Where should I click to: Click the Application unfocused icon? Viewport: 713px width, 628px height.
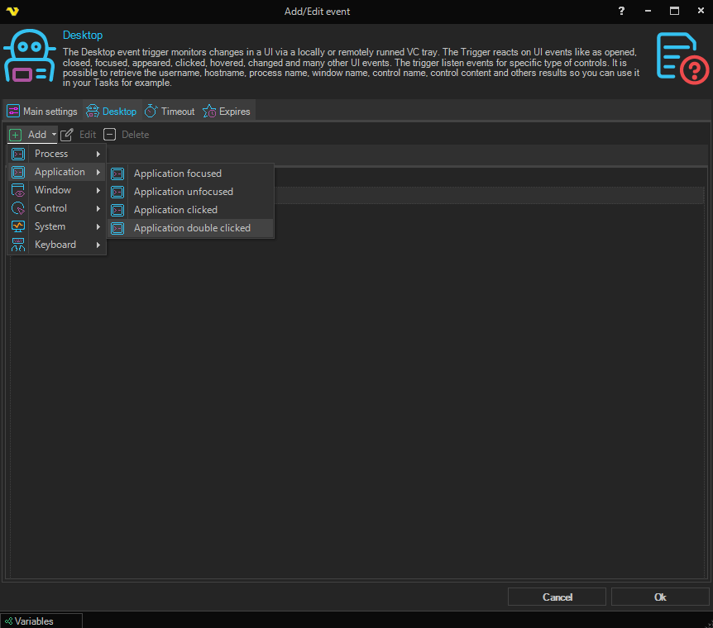[x=117, y=192]
